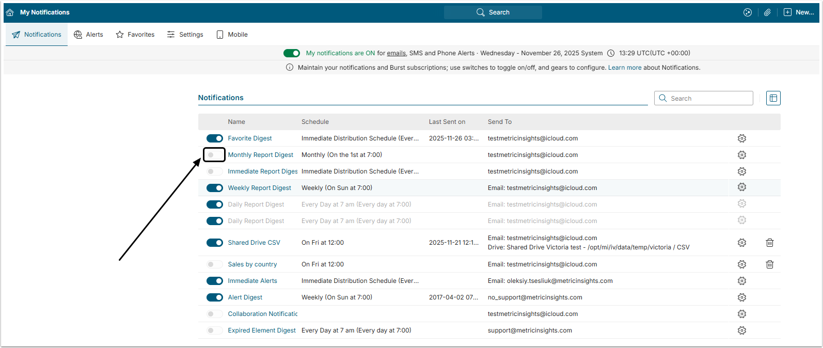Open gear settings for Expired Element Digest

click(741, 330)
